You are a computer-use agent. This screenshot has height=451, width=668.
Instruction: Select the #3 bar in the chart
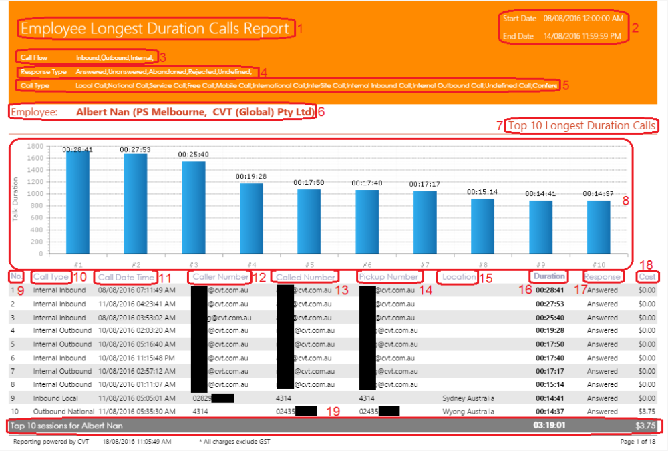coord(194,207)
